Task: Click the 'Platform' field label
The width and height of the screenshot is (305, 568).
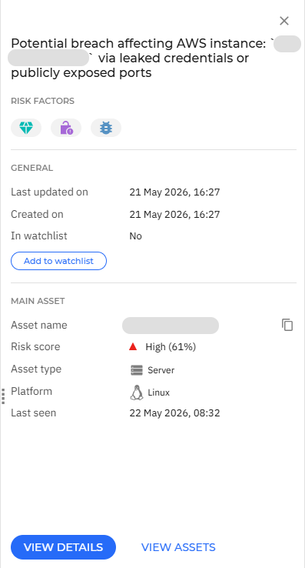Action: (31, 391)
